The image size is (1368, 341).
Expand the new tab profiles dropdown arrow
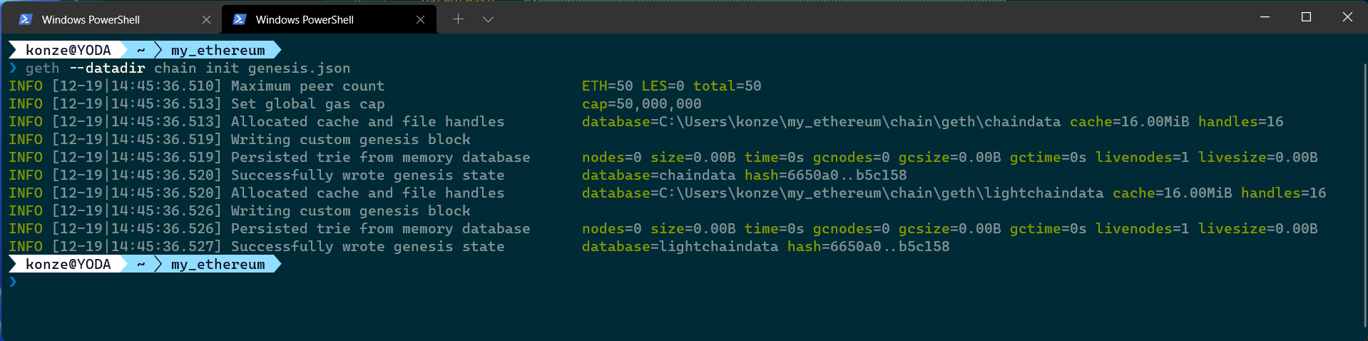[488, 19]
